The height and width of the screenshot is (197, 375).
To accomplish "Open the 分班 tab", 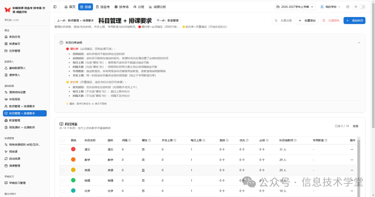I will coord(139,7).
